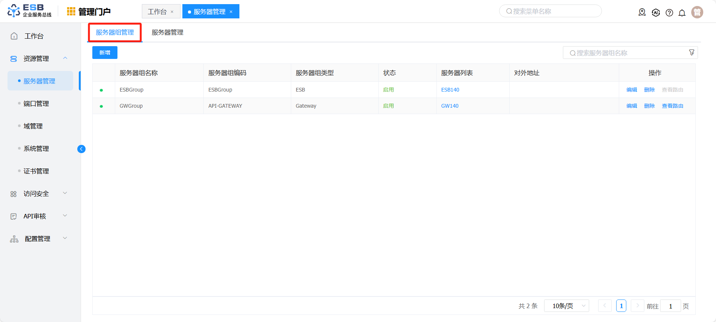Open the AI assistant icon
This screenshot has width=716, height=322.
(x=656, y=12)
